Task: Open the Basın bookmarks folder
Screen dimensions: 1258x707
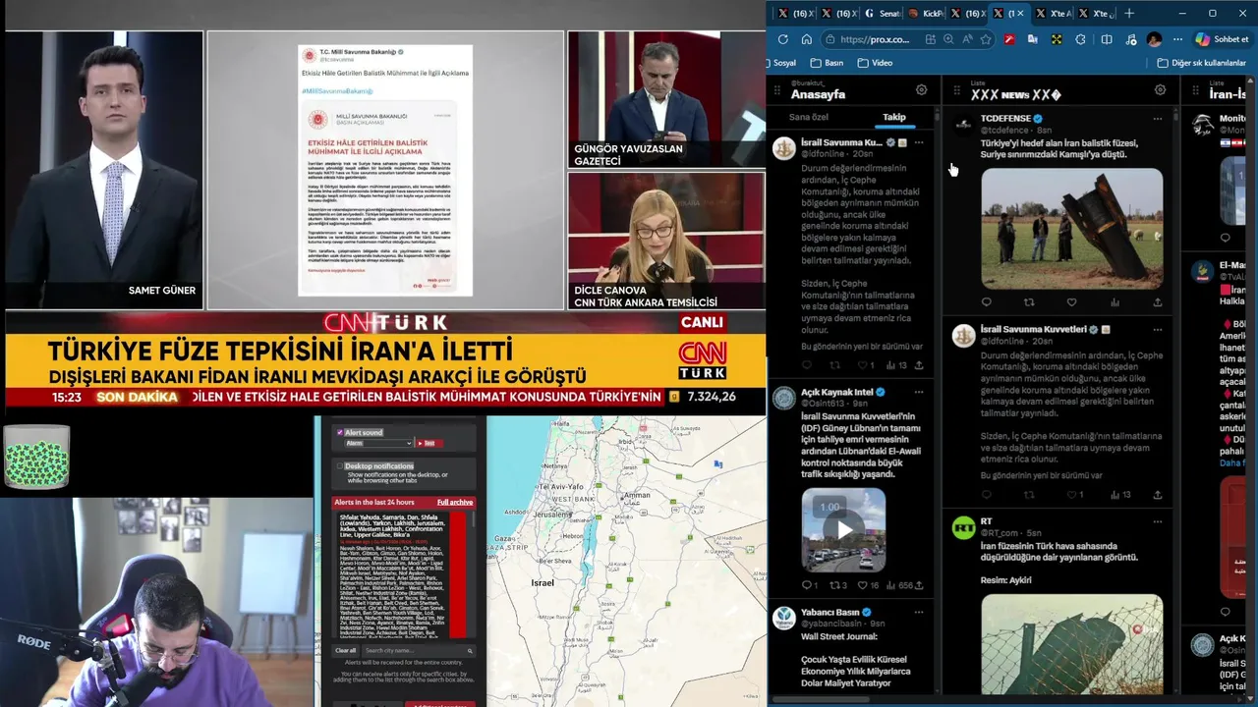Action: (827, 63)
